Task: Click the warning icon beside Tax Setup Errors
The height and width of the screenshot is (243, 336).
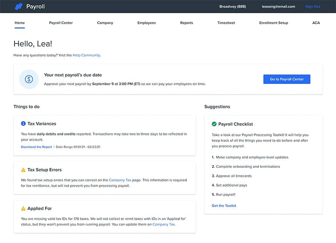Action: [x=23, y=170]
